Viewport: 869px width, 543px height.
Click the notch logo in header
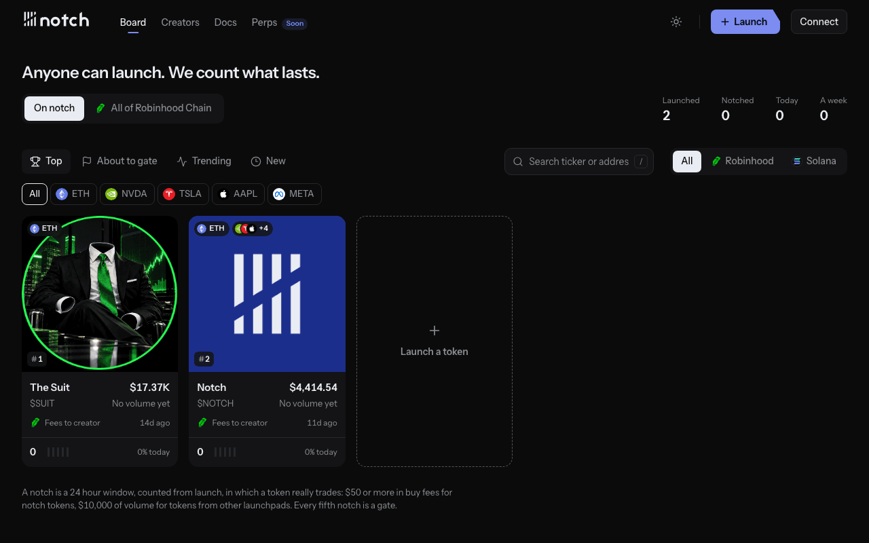coord(56,20)
